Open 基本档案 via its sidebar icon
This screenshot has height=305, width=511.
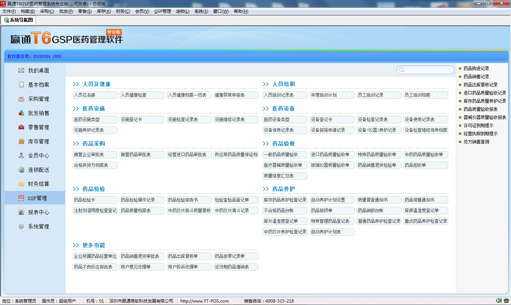point(21,85)
